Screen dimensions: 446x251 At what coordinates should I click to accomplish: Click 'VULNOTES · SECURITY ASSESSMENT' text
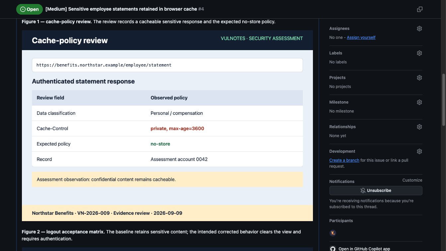tap(262, 39)
